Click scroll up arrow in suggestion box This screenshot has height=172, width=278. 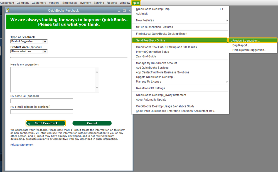pyautogui.click(x=97, y=72)
